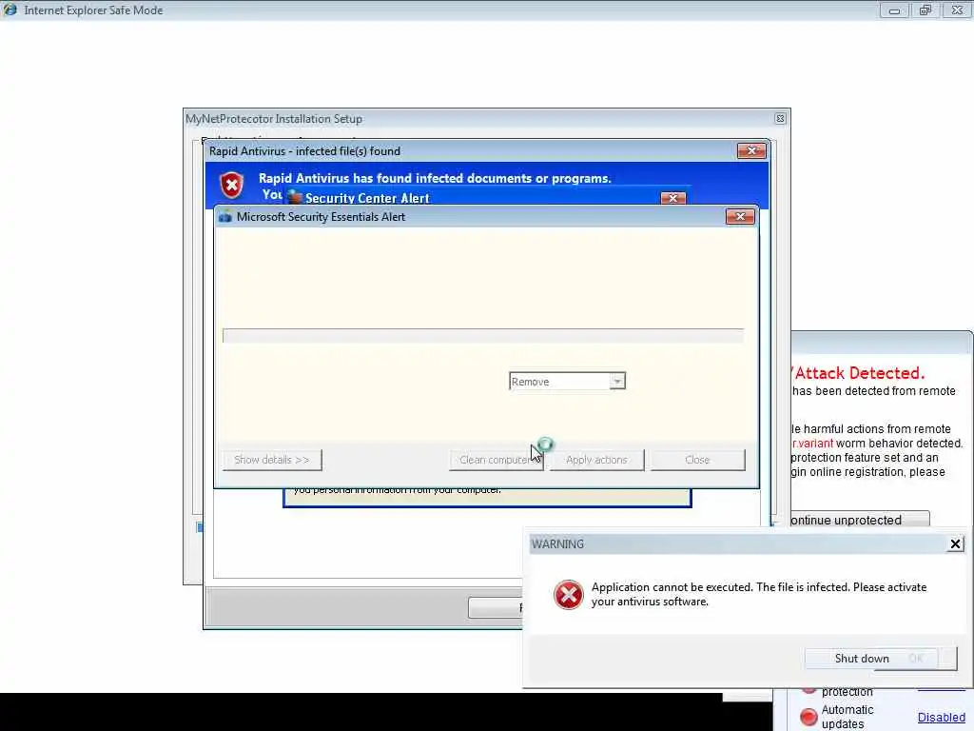Screen dimensions: 974x731
Task: Click the 'Application cannot be executed' warning message
Action: click(758, 594)
